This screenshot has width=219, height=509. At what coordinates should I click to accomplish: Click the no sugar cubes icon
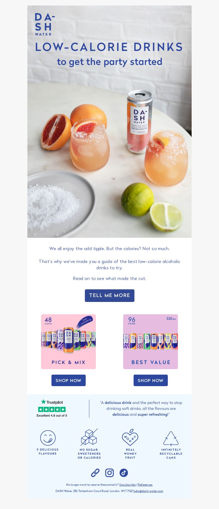point(89,437)
